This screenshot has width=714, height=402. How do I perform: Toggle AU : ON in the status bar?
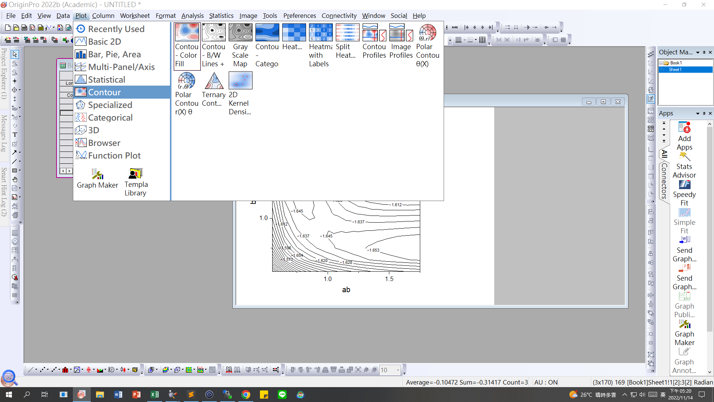(546, 382)
